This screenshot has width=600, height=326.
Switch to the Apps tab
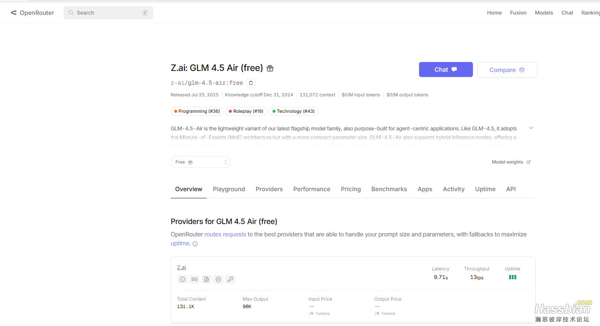pyautogui.click(x=425, y=189)
